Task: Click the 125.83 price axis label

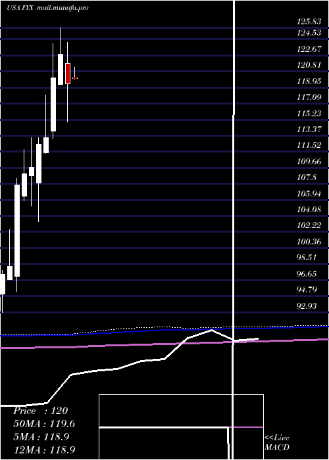Action: click(x=309, y=22)
